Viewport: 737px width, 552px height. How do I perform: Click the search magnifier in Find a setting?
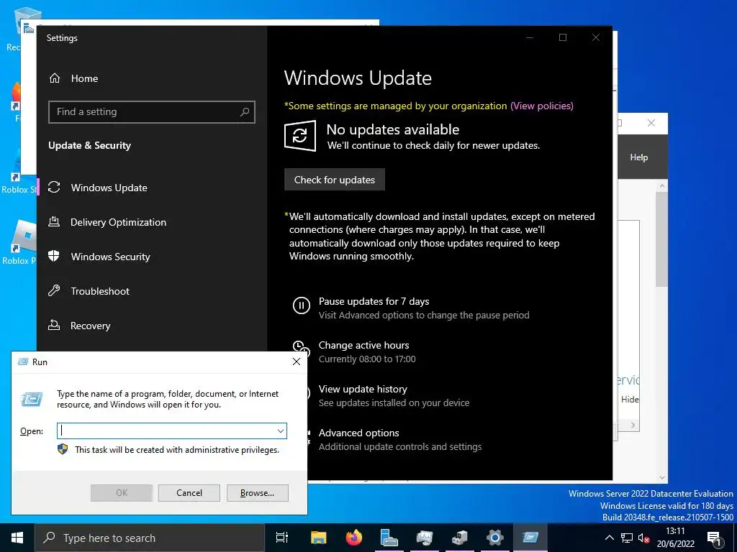[x=245, y=111]
